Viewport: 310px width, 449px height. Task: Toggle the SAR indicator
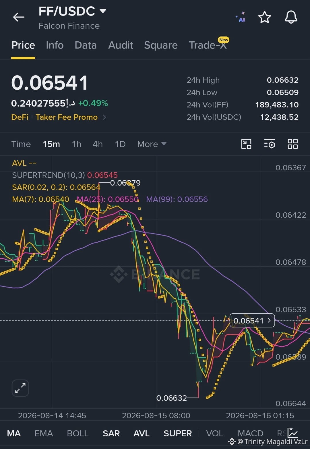tap(111, 433)
